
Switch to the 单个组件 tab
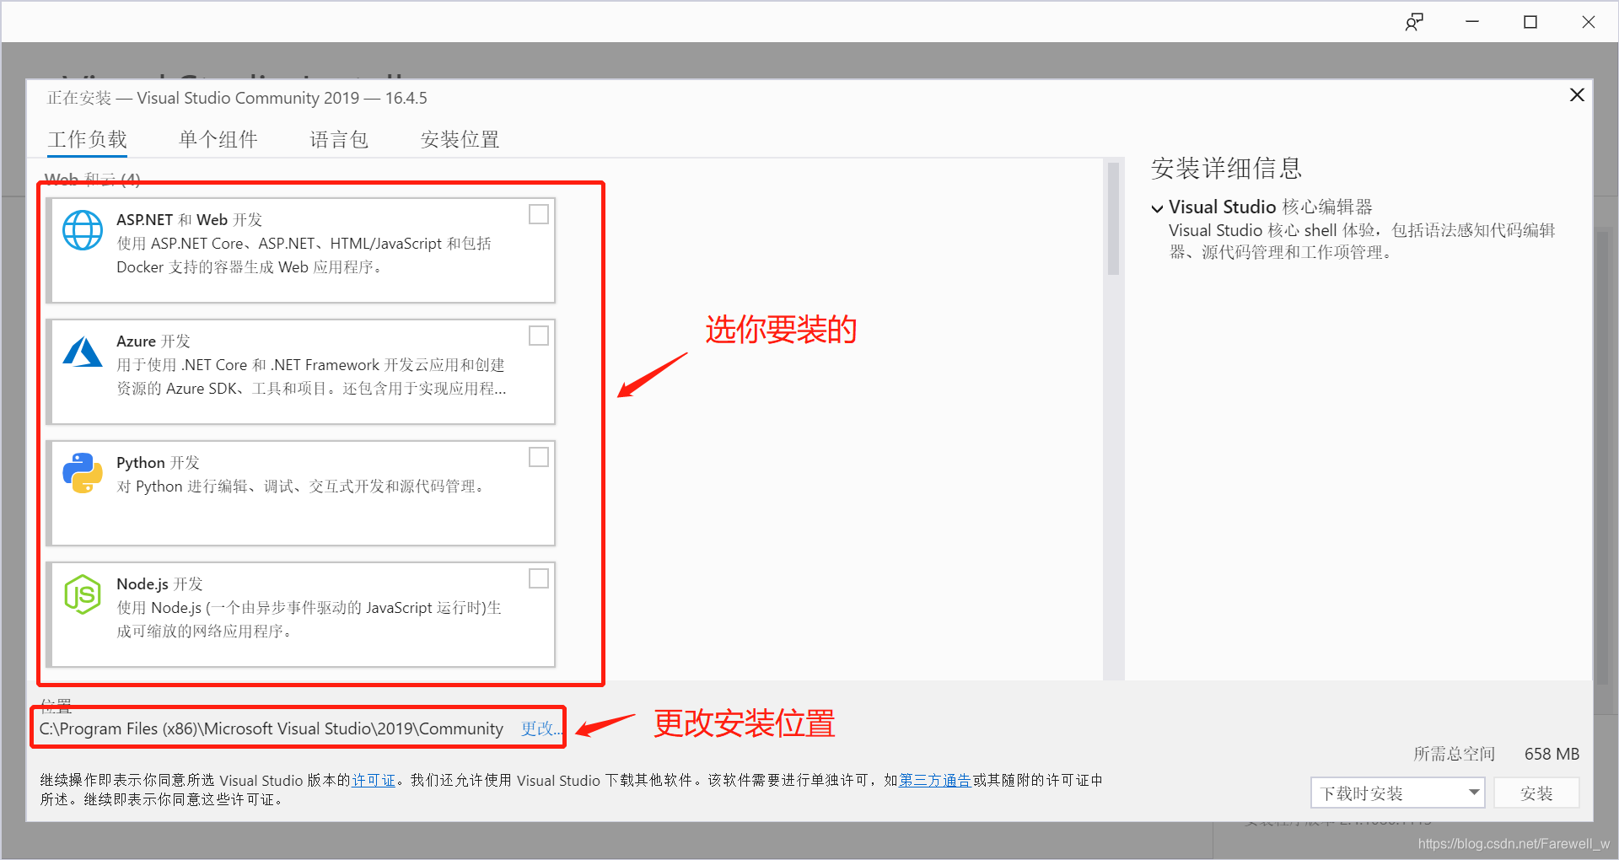(x=218, y=139)
